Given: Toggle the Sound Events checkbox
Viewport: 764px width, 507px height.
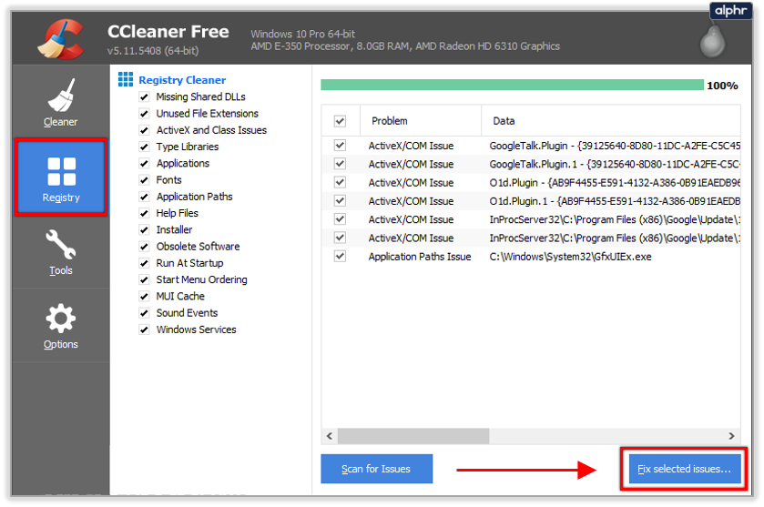Looking at the screenshot, I should click(144, 313).
